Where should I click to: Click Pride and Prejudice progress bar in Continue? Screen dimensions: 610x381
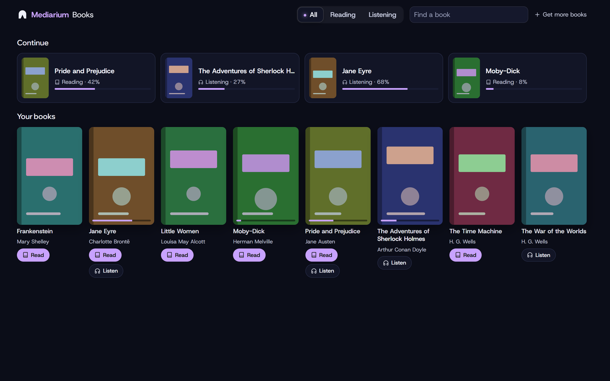(103, 89)
